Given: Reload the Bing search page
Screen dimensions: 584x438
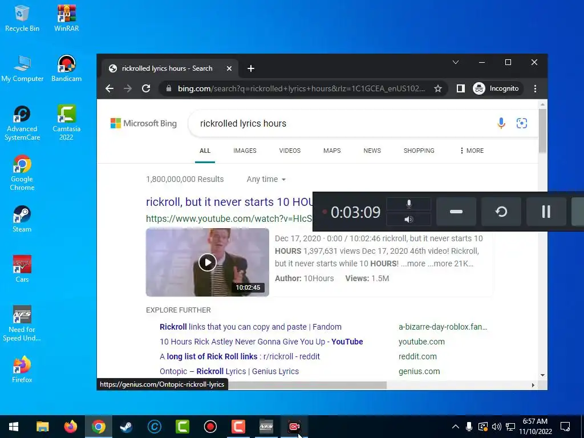Looking at the screenshot, I should coord(146,88).
